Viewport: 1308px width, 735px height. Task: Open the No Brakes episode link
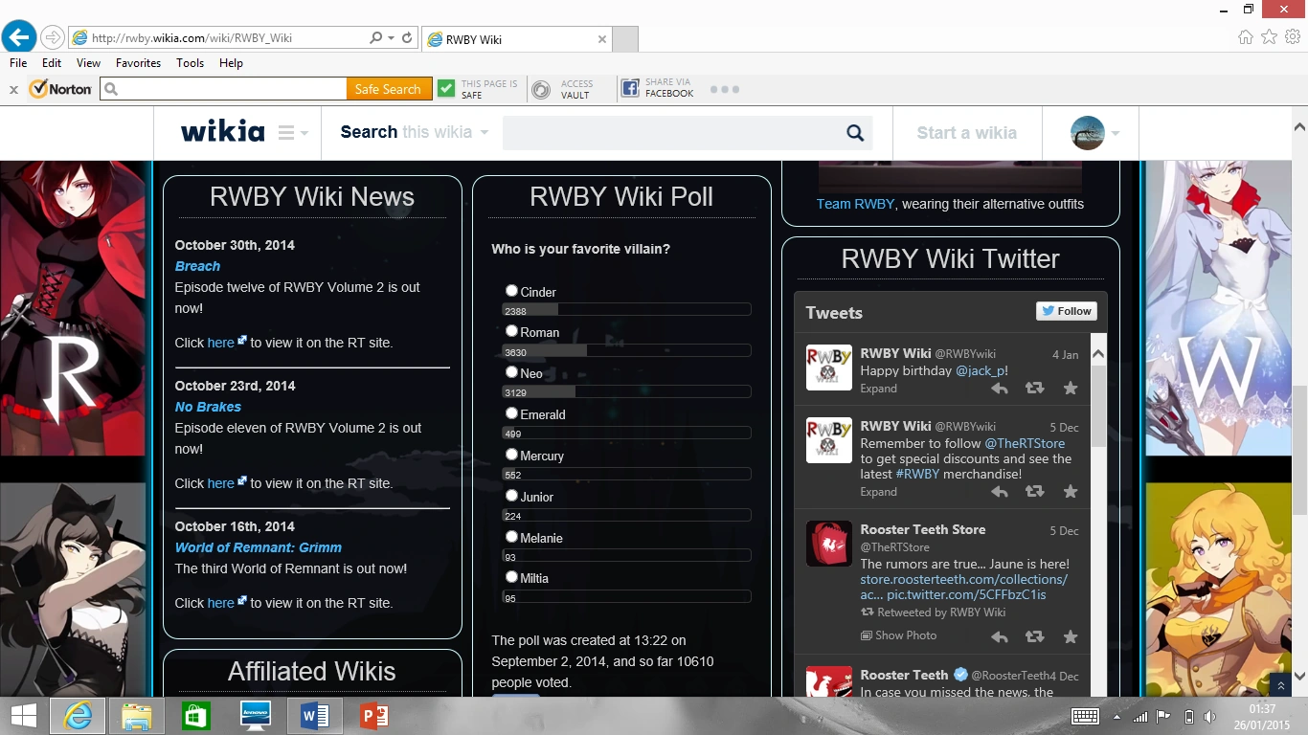pyautogui.click(x=208, y=407)
